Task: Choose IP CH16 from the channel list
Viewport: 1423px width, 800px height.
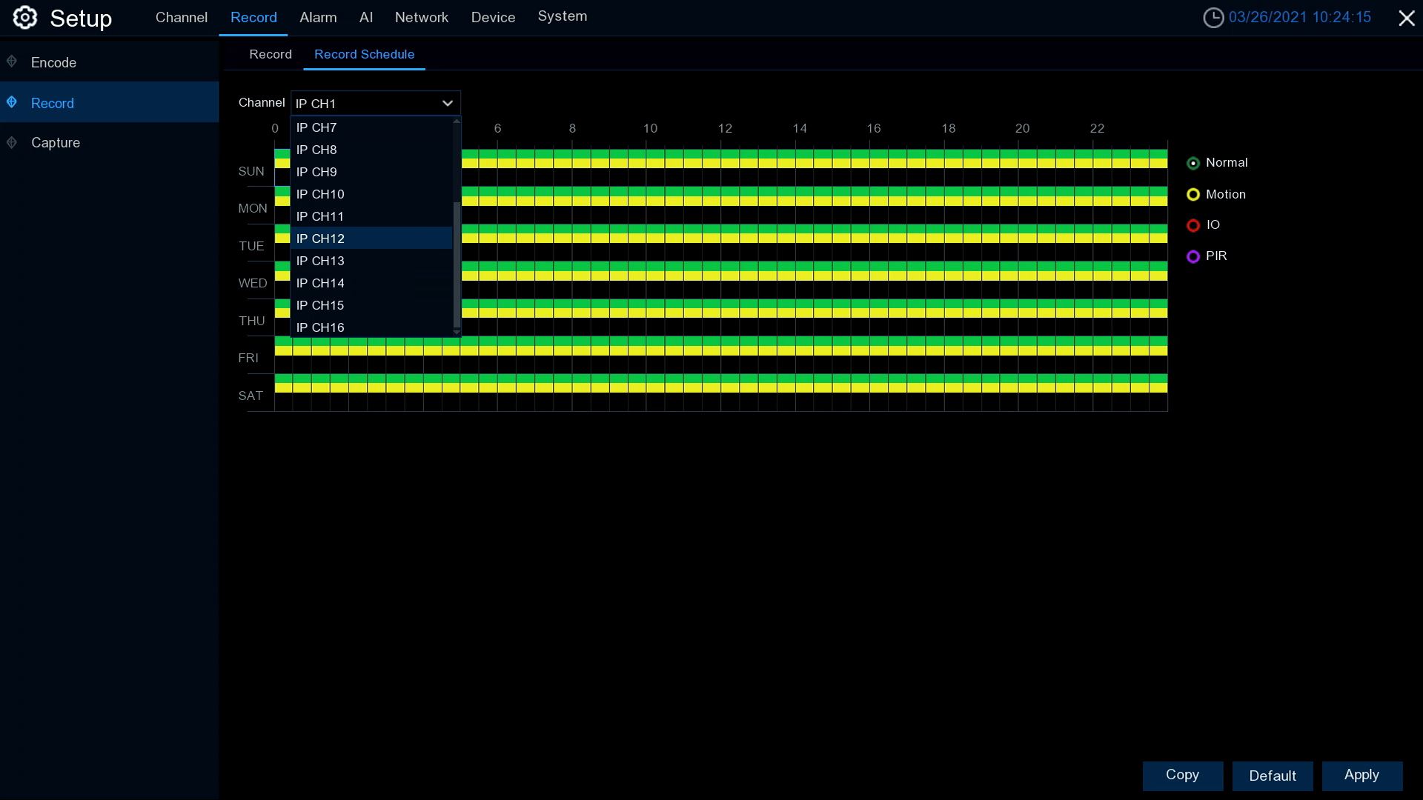Action: pyautogui.click(x=320, y=327)
